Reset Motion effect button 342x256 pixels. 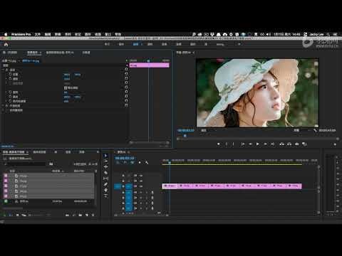(x=126, y=70)
